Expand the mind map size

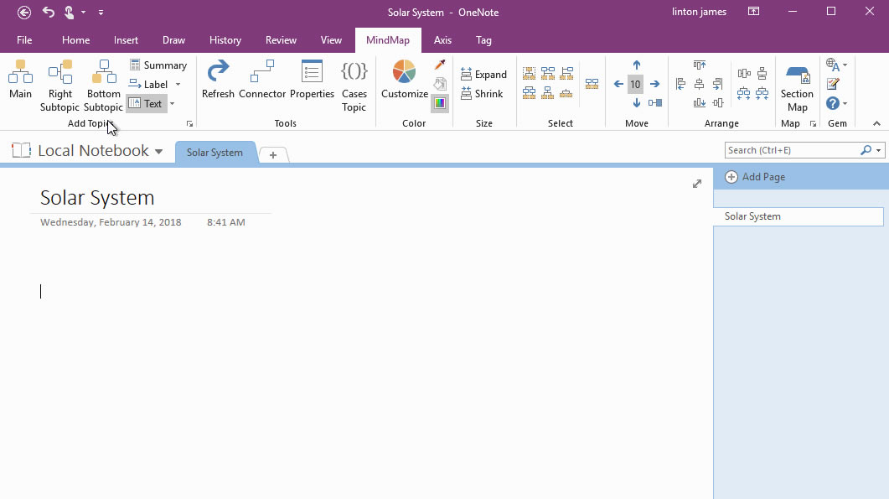[484, 74]
